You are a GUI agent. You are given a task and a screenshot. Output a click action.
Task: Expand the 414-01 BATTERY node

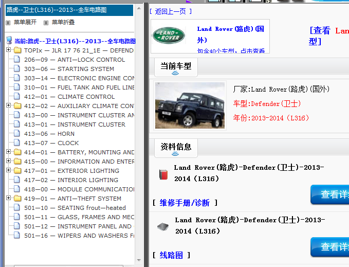pos(8,151)
